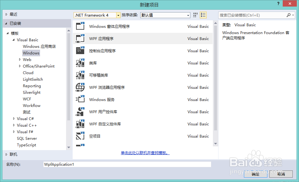This screenshot has width=299, height=182.
Task: Click the Windows 服务 template icon
Action: (x=80, y=99)
